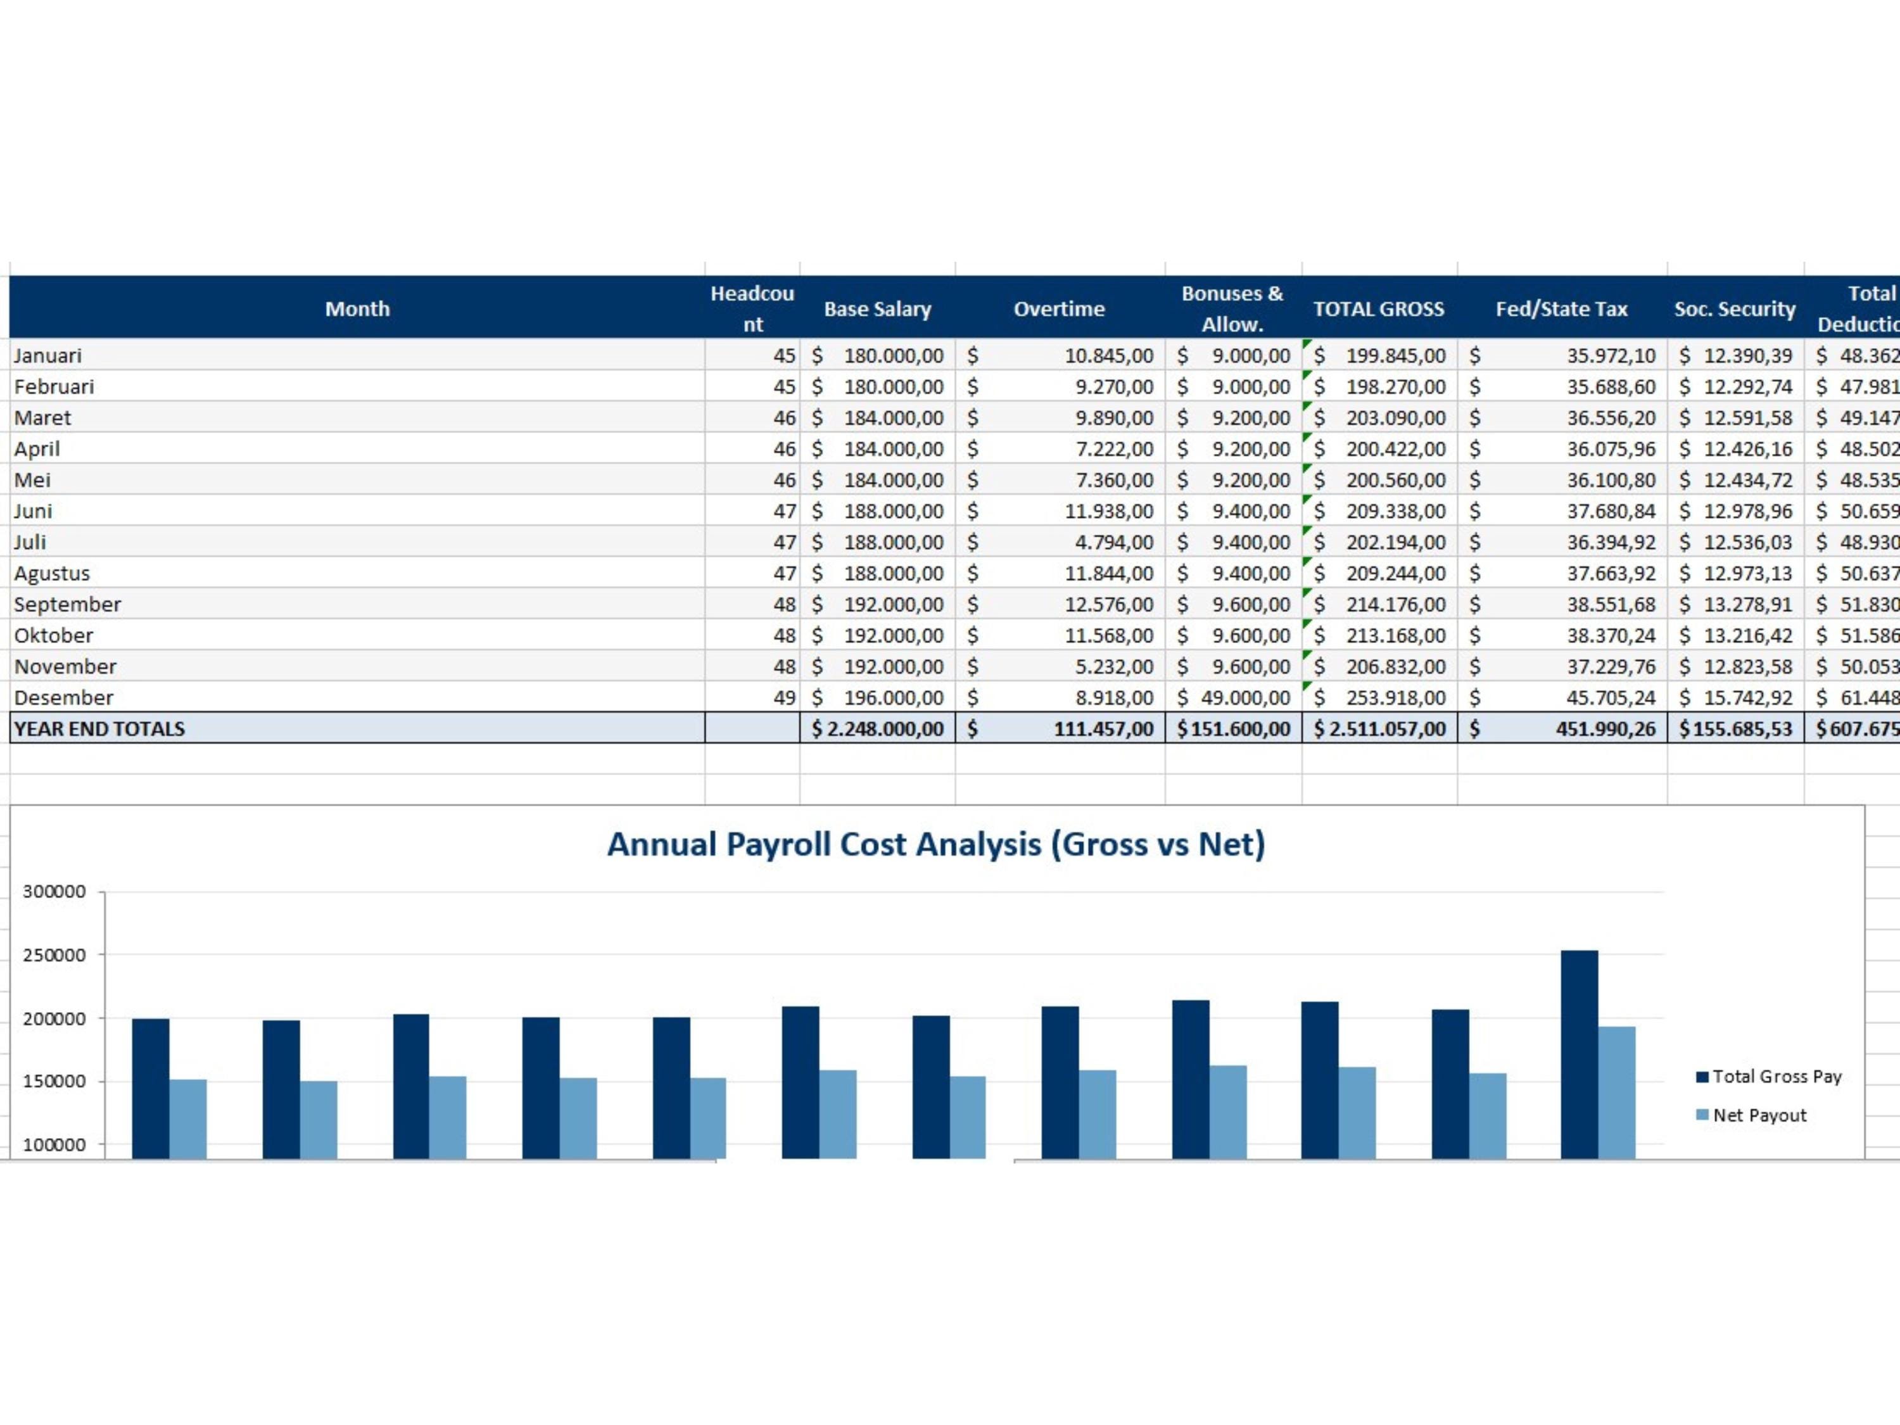This screenshot has height=1425, width=1900.
Task: Click total gross $2.511.057,00 cell
Action: pyautogui.click(x=1379, y=728)
